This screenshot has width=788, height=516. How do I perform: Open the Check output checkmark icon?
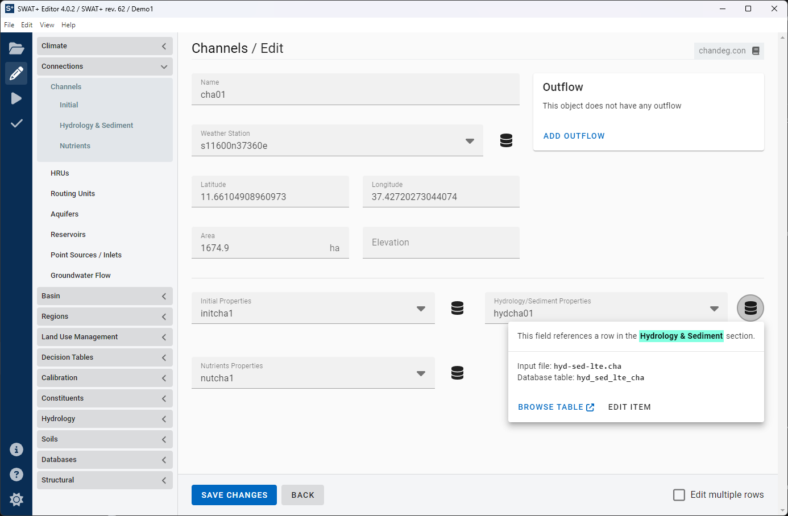pos(16,123)
